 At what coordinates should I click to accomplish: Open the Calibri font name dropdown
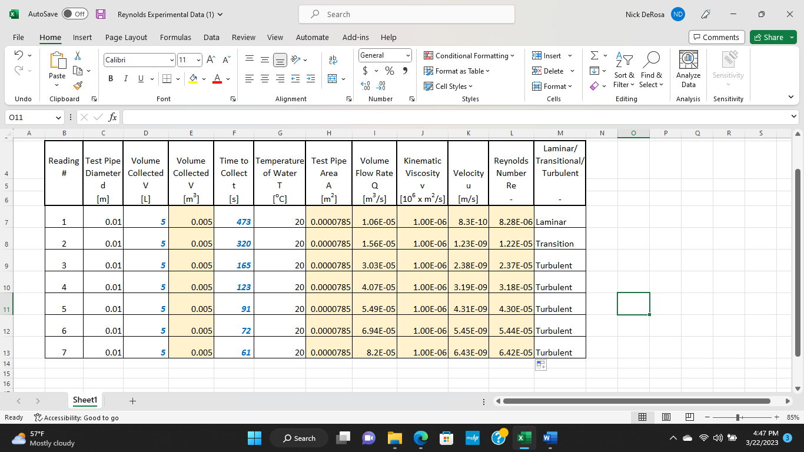click(172, 60)
